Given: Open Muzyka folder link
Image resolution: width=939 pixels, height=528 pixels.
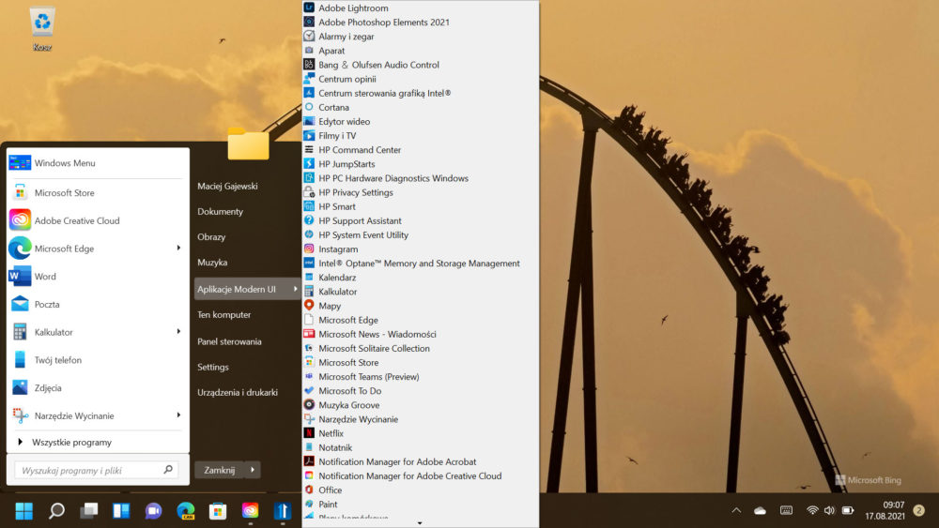Looking at the screenshot, I should click(212, 263).
